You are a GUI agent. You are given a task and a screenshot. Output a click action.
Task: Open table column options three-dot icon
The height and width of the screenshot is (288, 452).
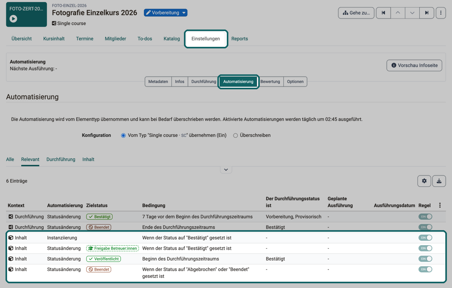tap(440, 205)
